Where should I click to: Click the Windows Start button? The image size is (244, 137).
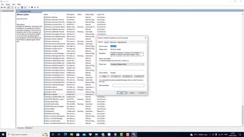pyautogui.click(x=3, y=134)
